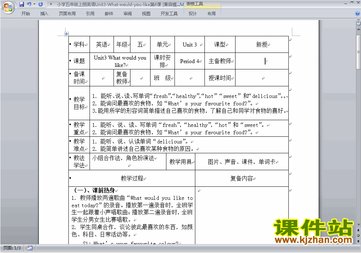Click the （一）、课前热身 heading
The height and width of the screenshot is (253, 361).
(x=94, y=190)
